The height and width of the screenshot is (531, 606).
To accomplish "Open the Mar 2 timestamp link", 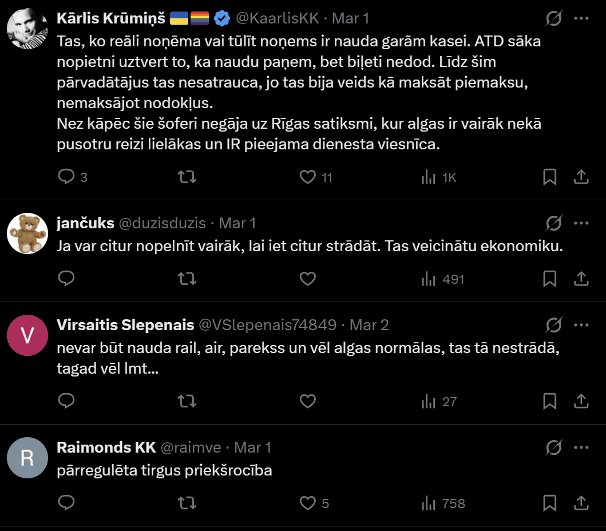I will 369,325.
